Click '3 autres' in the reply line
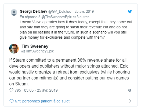This screenshot has width=141, height=110. coord(83,17)
